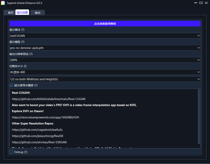Click help icon next to 切割块大小

pos(25,66)
